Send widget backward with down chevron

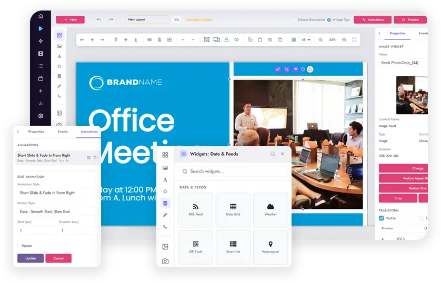(x=193, y=40)
